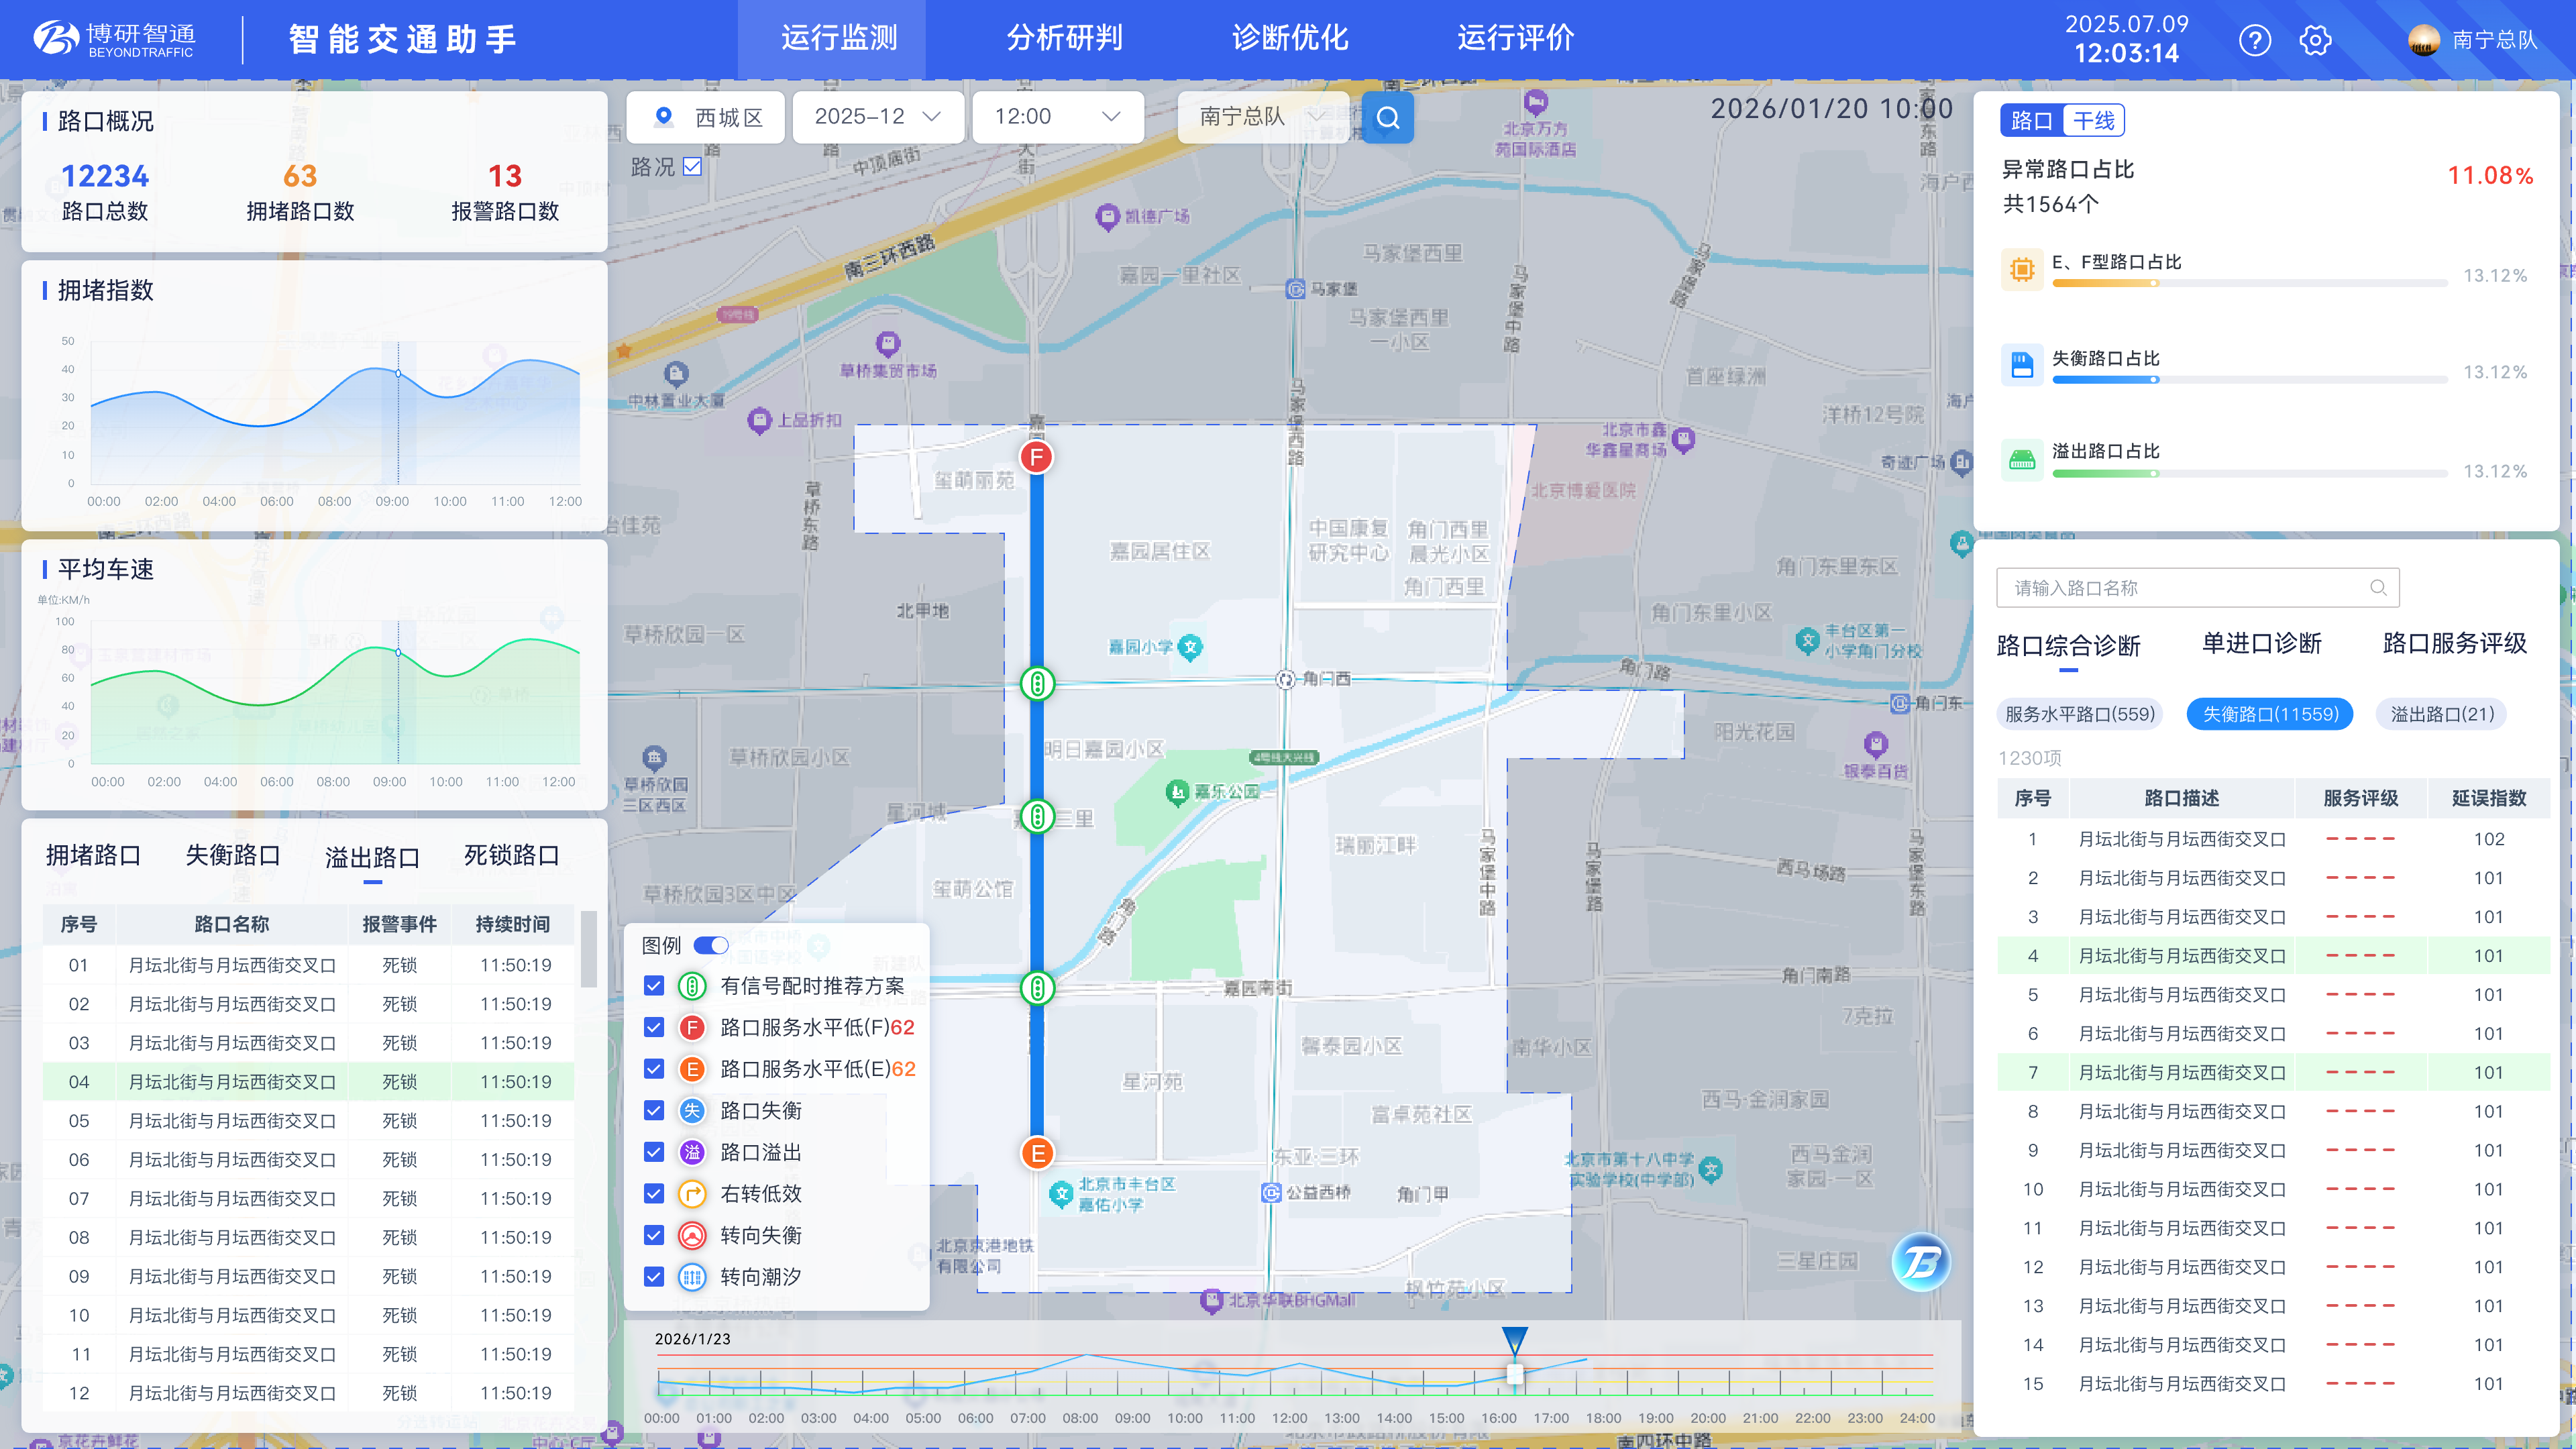2576x1449 pixels.
Task: Click the 博研智通 company logo
Action: 114,39
